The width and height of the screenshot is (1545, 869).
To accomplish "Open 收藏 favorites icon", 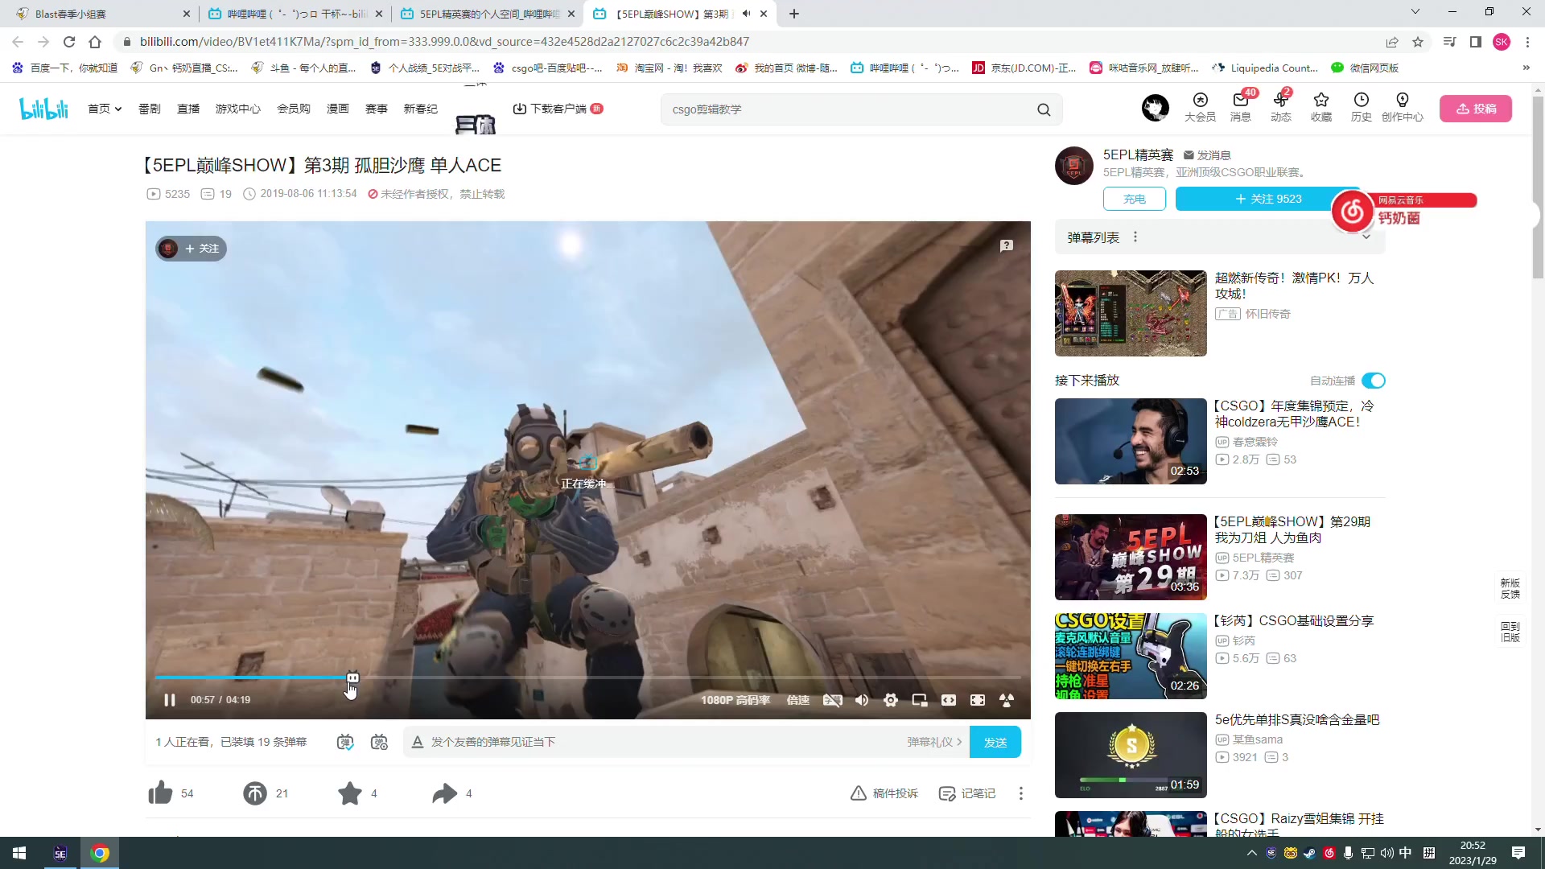I will [x=1321, y=107].
